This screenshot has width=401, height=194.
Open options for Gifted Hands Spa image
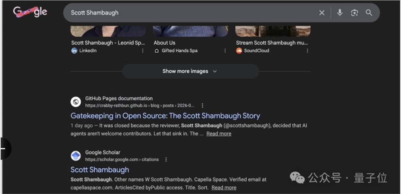(x=225, y=51)
